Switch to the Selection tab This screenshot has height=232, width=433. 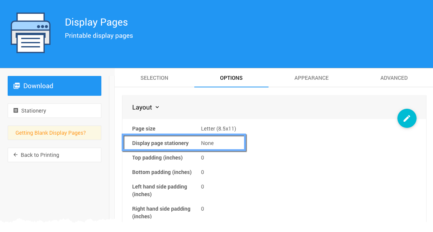tap(154, 78)
